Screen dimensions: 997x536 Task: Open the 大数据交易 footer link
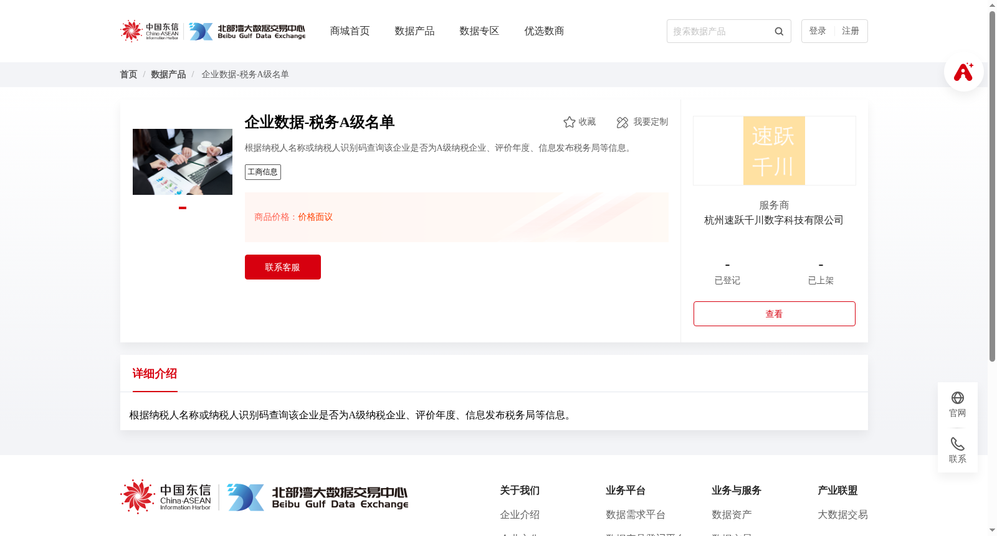[842, 515]
